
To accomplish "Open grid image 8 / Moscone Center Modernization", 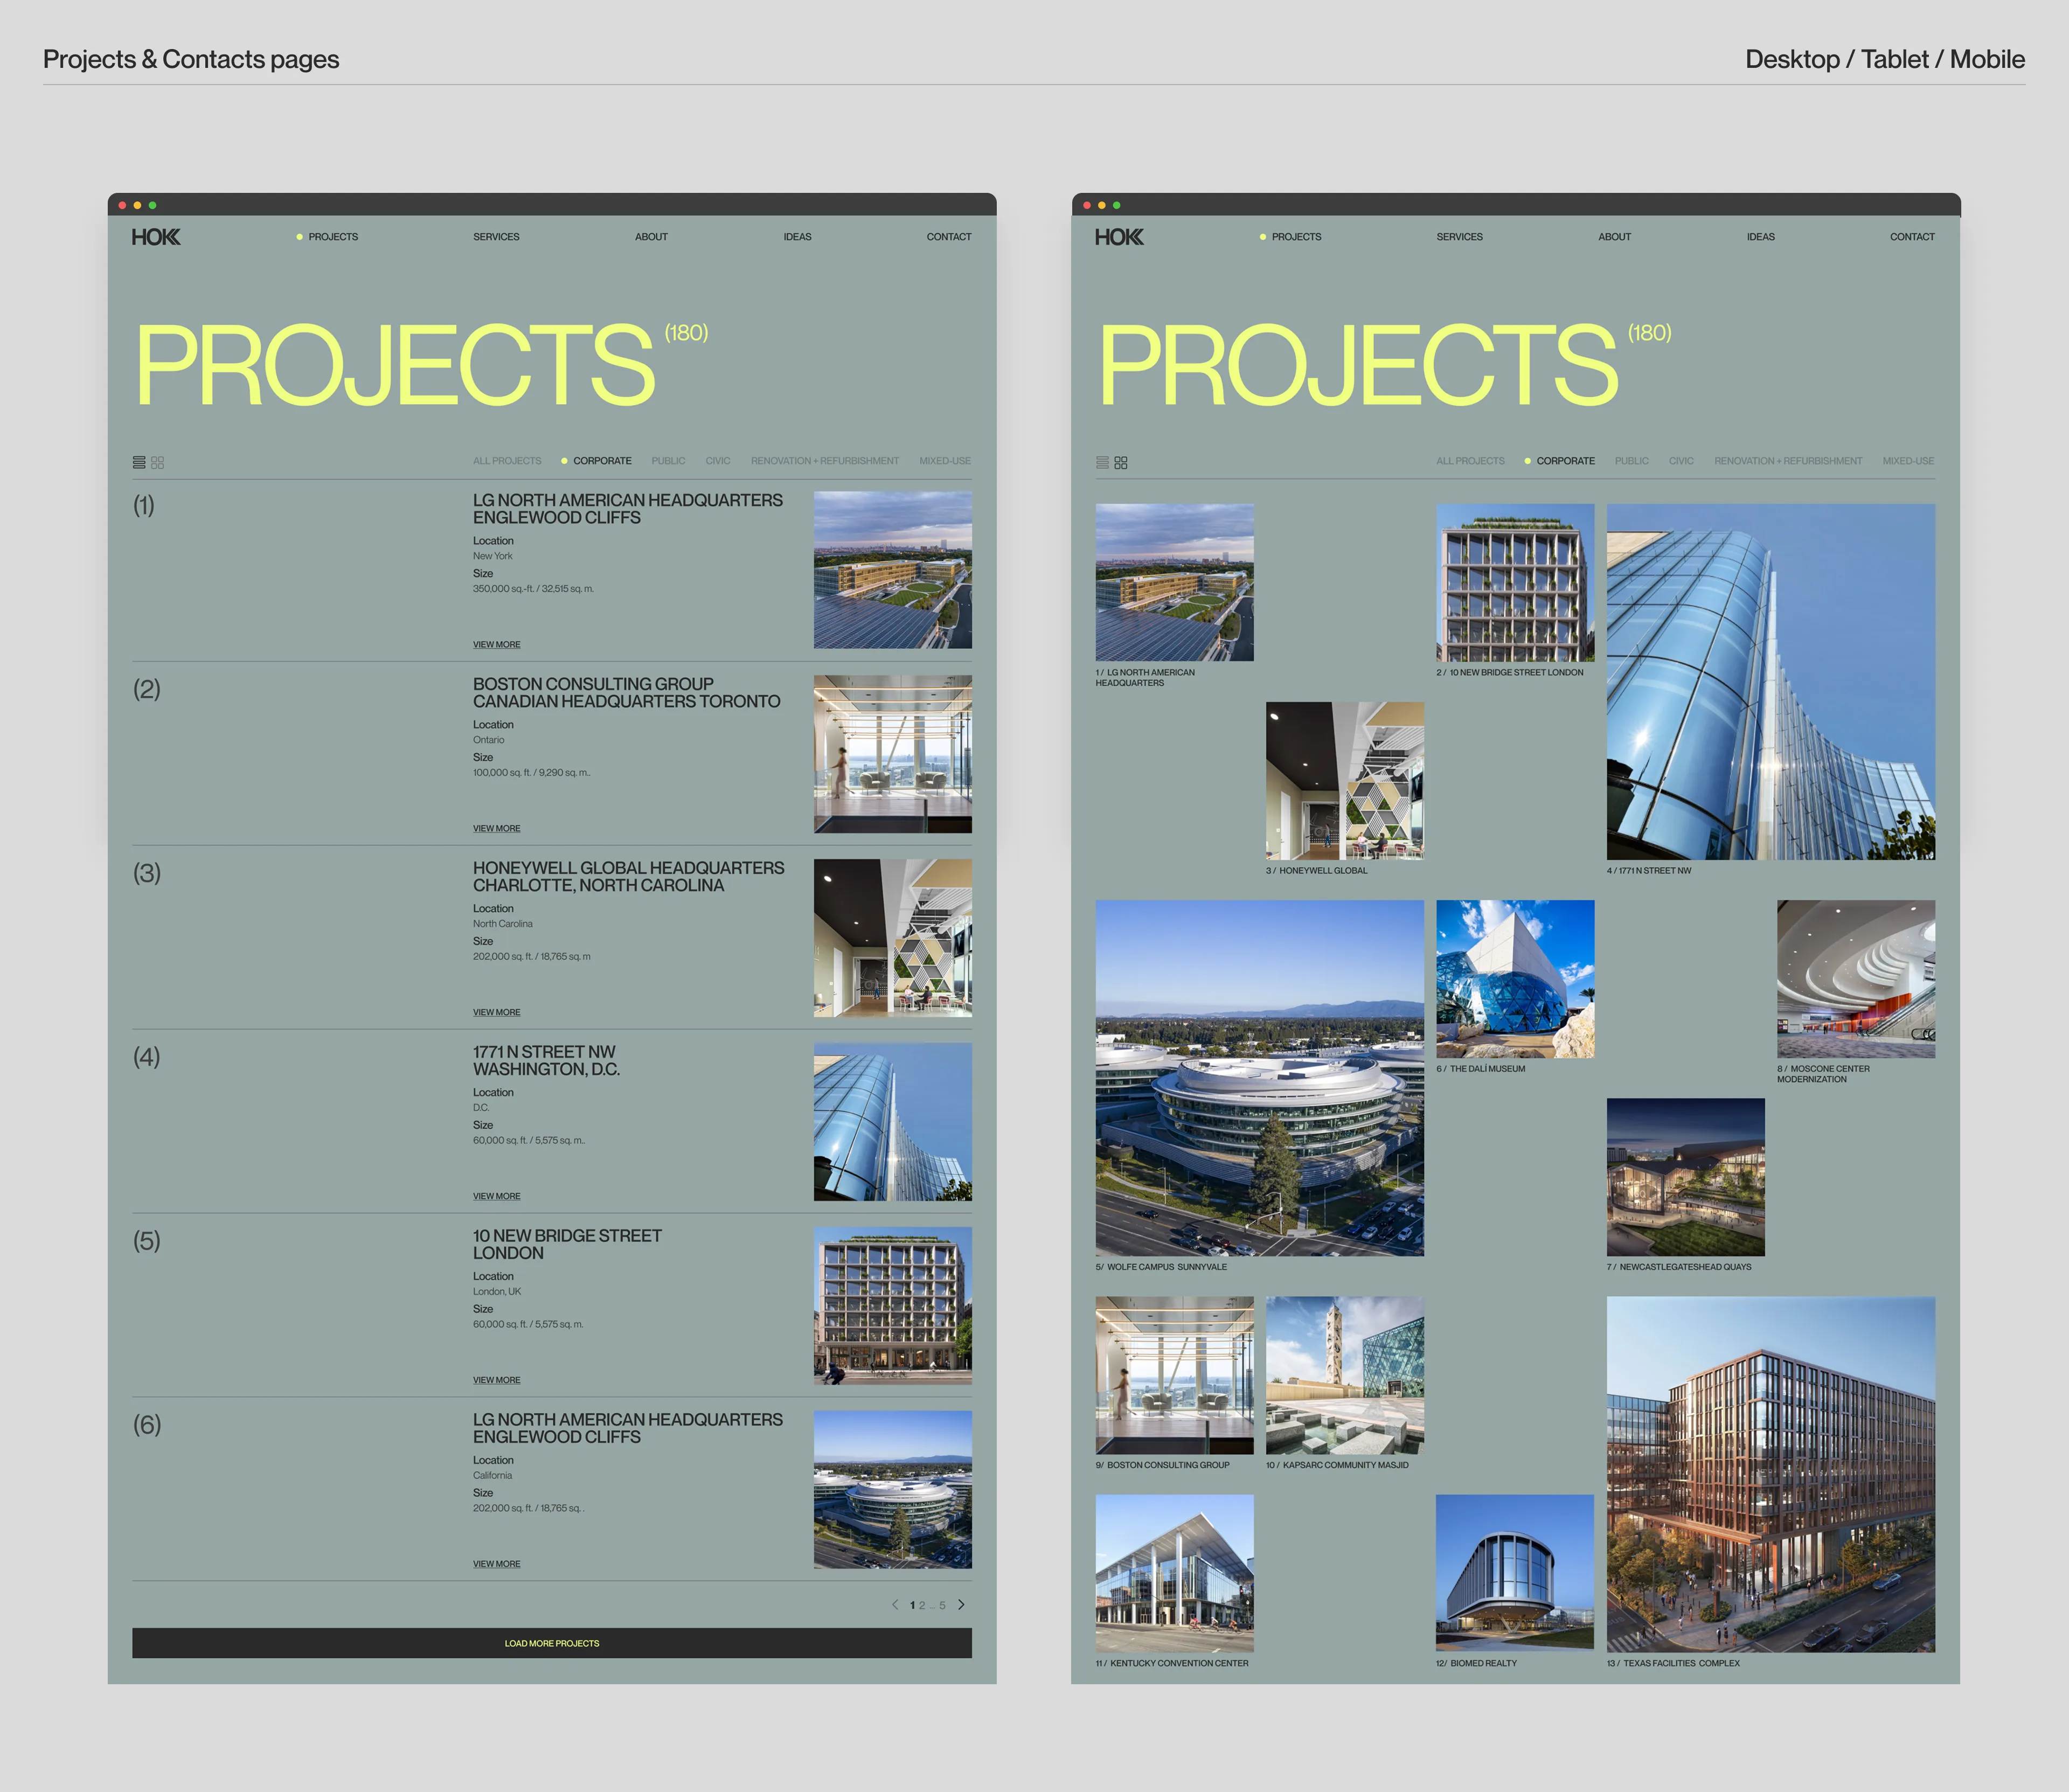I will click(1856, 979).
